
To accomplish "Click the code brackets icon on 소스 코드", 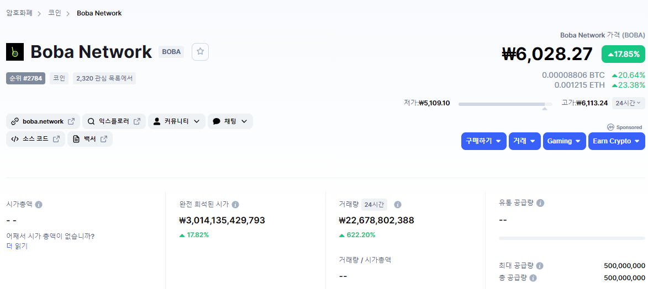I will (14, 139).
